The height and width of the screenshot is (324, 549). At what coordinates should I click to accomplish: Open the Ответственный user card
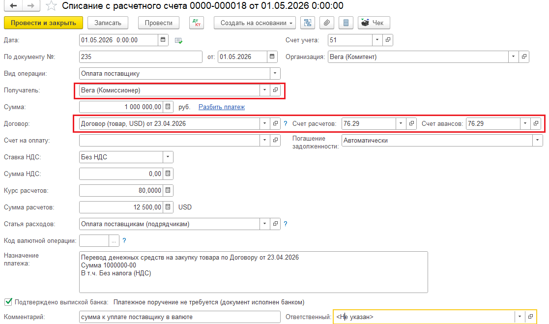coord(530,317)
